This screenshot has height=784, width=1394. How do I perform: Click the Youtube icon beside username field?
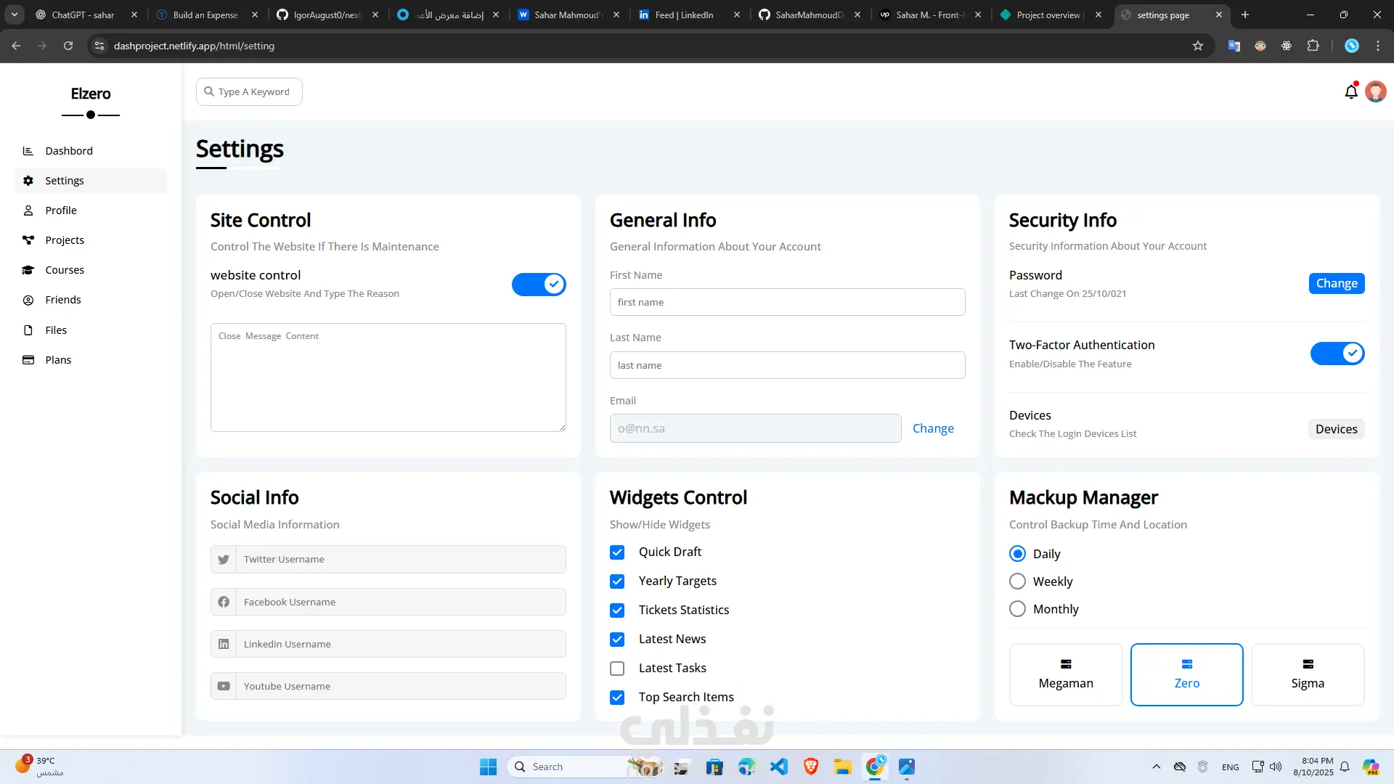[x=224, y=687]
